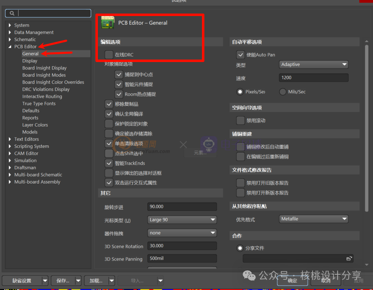Click the folder browse icon in share file field

pyautogui.click(x=349, y=258)
